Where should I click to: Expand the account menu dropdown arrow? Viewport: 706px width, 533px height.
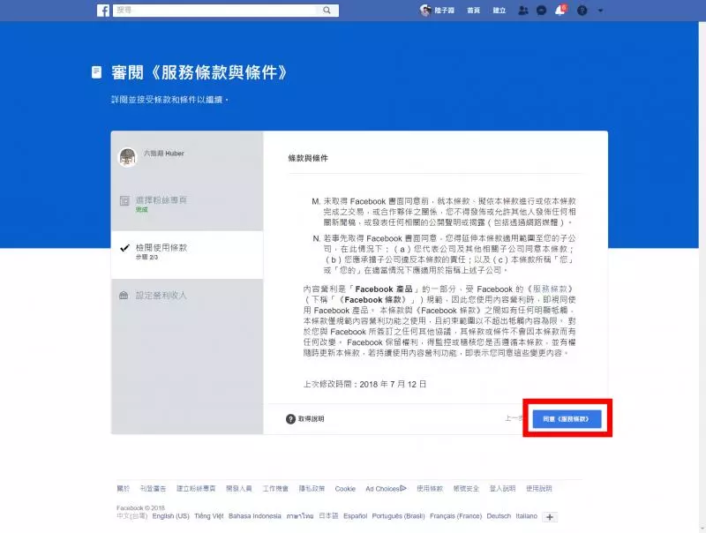point(600,11)
